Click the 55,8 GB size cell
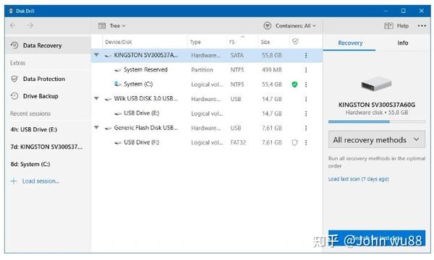This screenshot has height=260, width=434. (272, 56)
